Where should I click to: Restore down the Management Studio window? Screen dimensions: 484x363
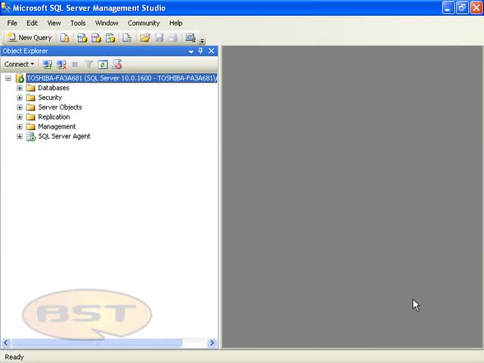pyautogui.click(x=462, y=8)
